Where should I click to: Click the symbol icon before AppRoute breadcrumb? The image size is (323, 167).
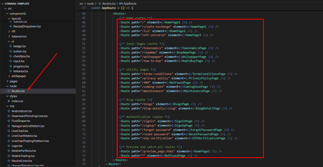tap(121, 4)
